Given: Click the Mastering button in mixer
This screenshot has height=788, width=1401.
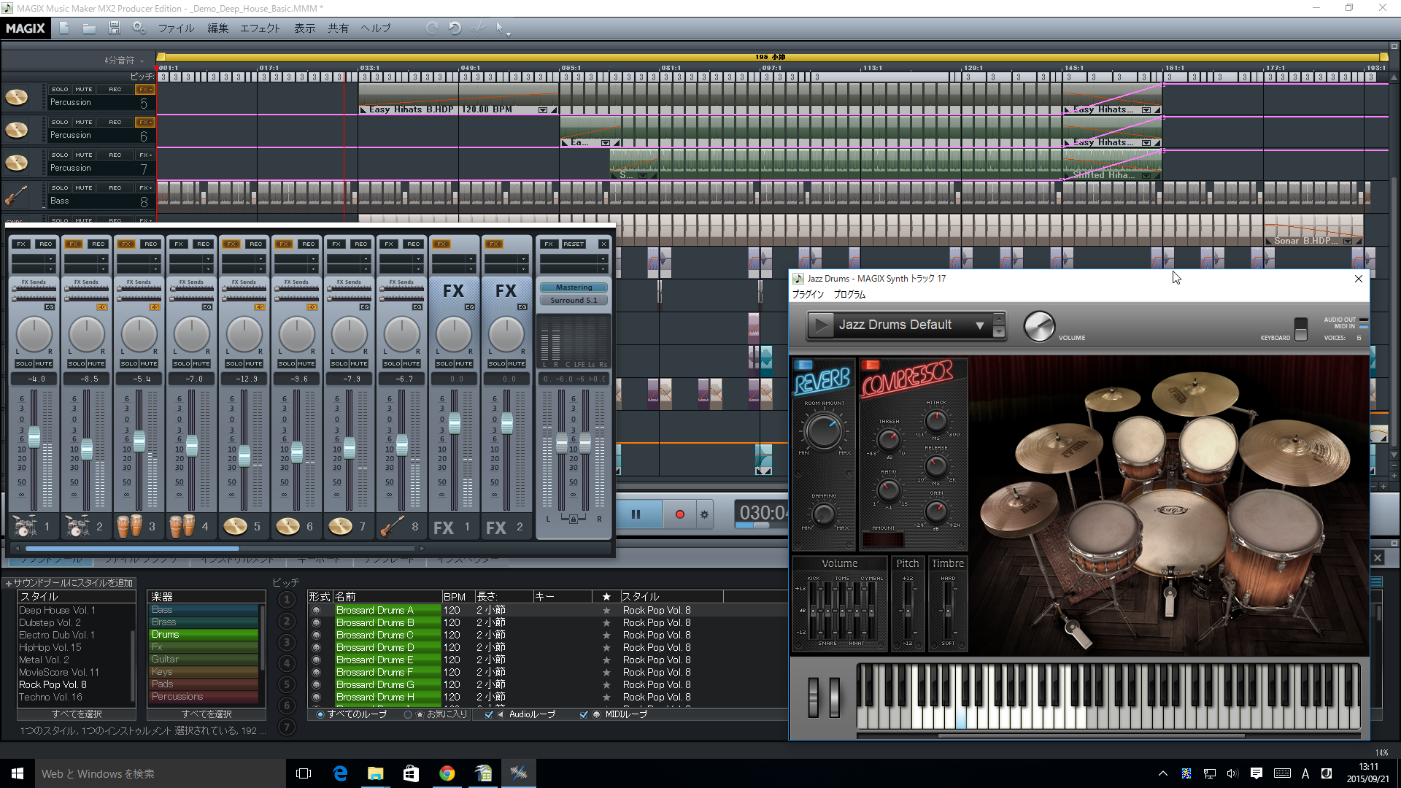Looking at the screenshot, I should pyautogui.click(x=574, y=287).
